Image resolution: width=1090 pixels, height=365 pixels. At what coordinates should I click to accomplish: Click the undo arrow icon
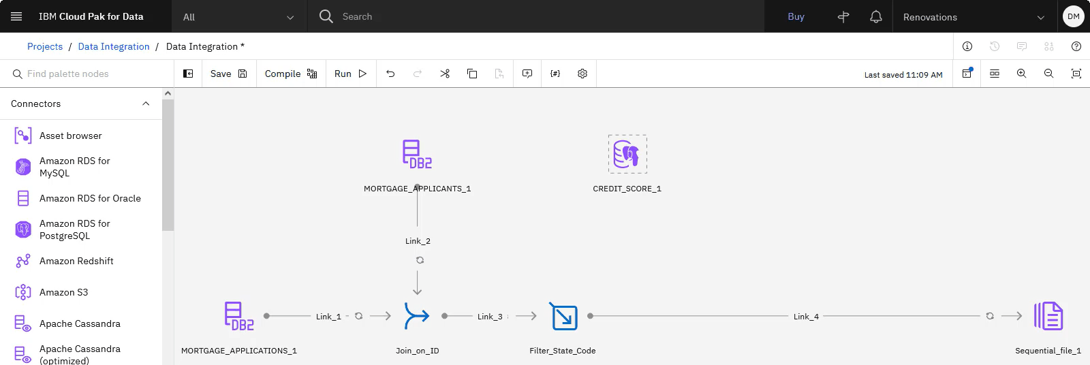390,74
